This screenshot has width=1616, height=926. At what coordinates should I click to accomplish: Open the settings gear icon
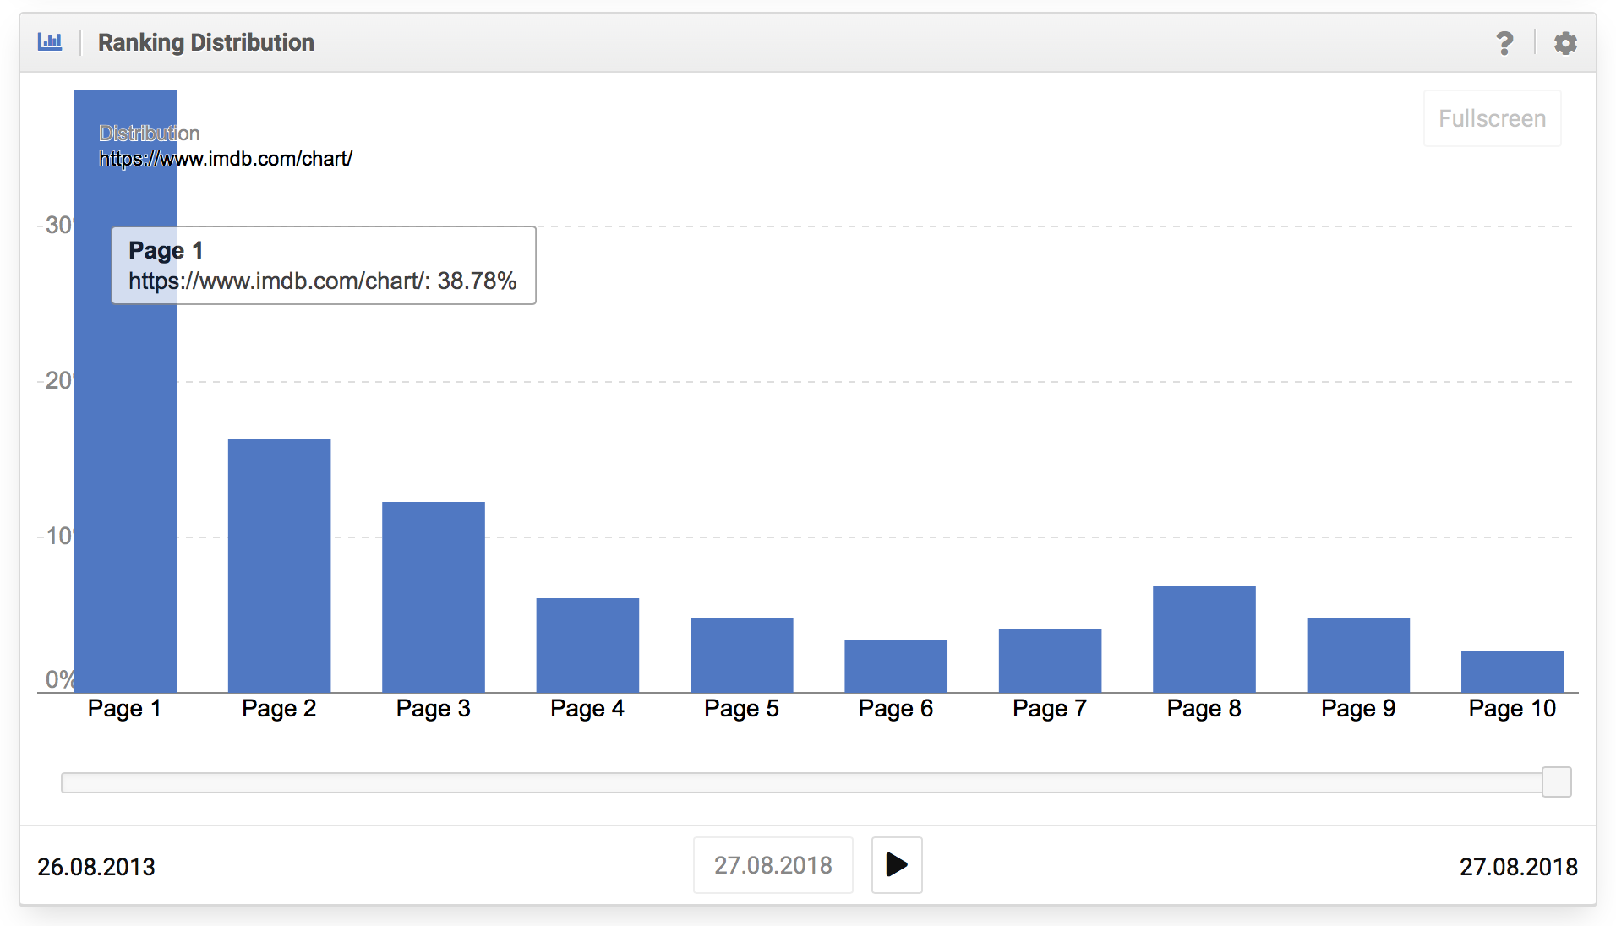coord(1565,43)
